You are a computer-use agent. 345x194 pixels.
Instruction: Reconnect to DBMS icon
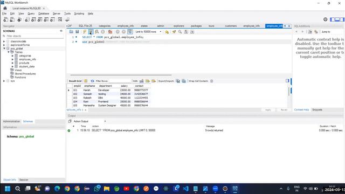pyautogui.click(x=67, y=19)
